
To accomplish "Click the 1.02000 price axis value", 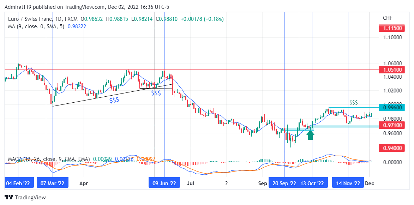I will 392,90.
